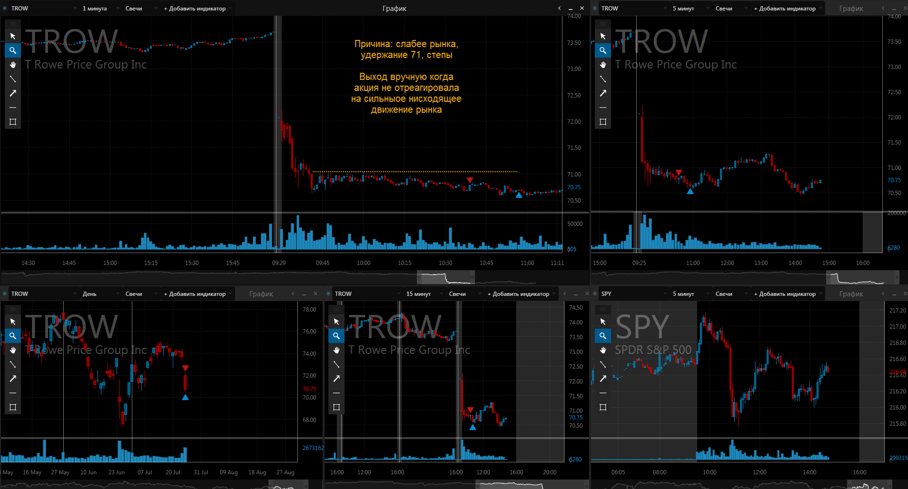Collapse TROW 1 минута panel with left arrow

tap(560, 8)
